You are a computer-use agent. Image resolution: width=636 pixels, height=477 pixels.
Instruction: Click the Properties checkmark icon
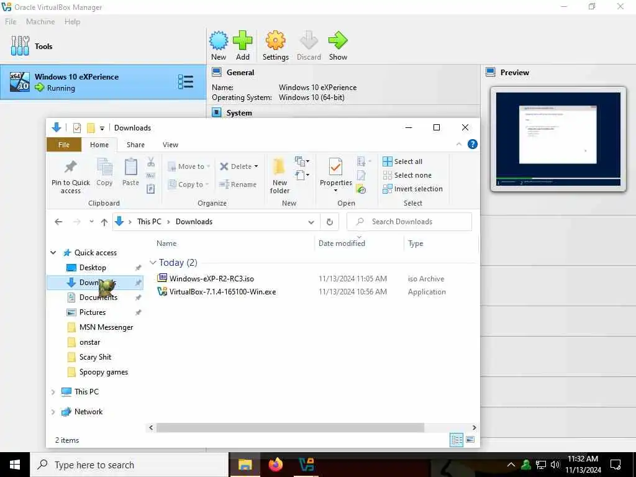335,166
